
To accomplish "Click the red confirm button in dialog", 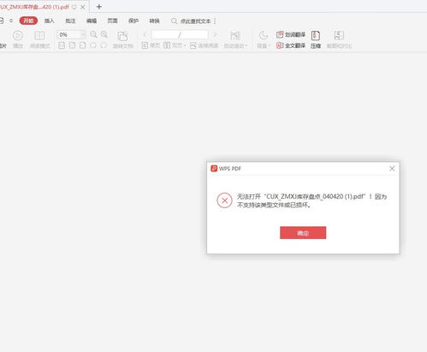I will tap(303, 233).
